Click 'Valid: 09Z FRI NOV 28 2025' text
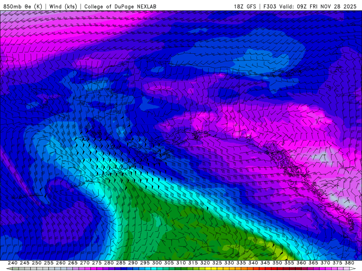This screenshot has height=271, width=362. tap(318, 6)
